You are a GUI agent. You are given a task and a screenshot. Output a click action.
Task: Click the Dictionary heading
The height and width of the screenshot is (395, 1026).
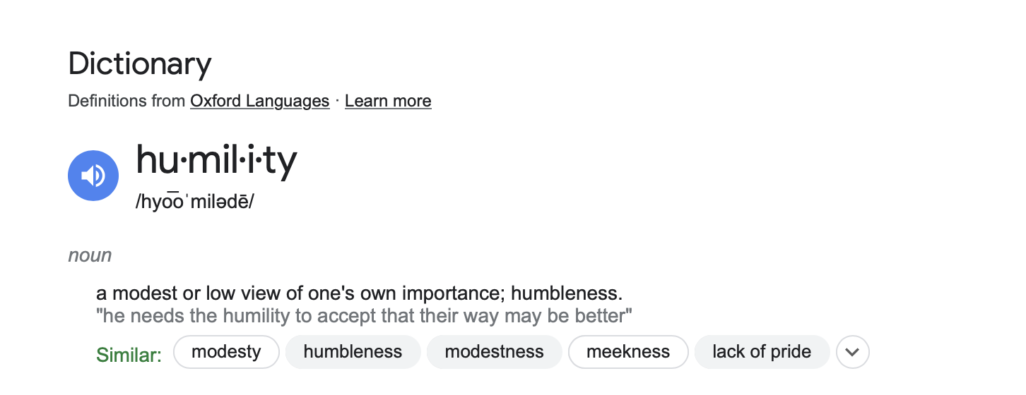[x=140, y=64]
